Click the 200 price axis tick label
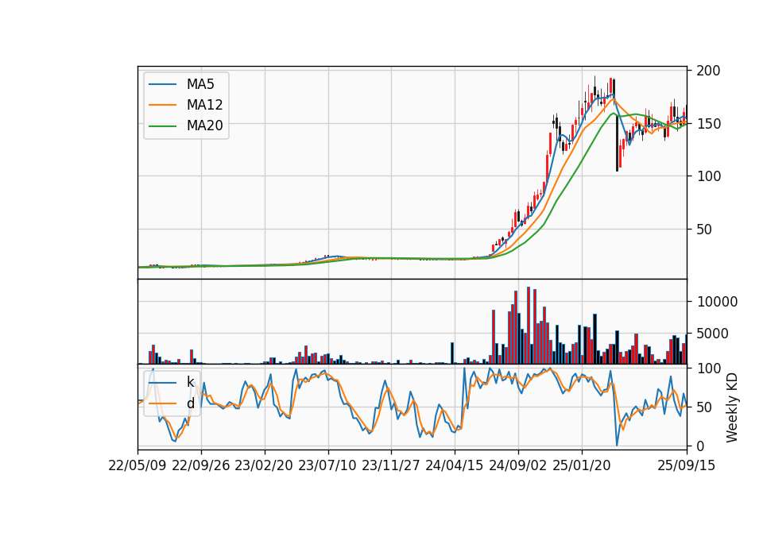This screenshot has width=763, height=548. tap(708, 71)
